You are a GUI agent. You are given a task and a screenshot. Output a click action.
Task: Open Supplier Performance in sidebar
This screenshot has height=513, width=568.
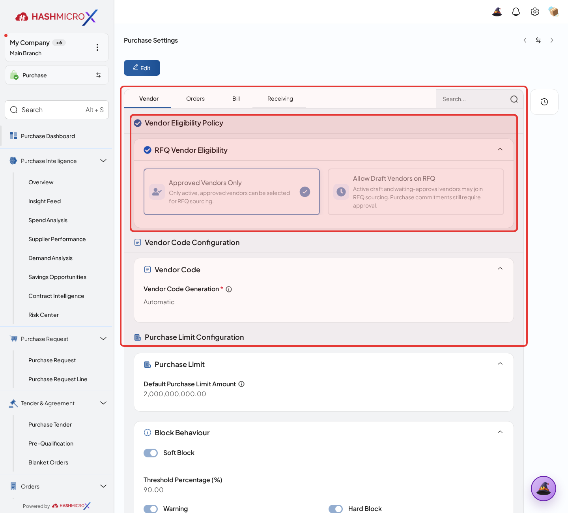[57, 239]
